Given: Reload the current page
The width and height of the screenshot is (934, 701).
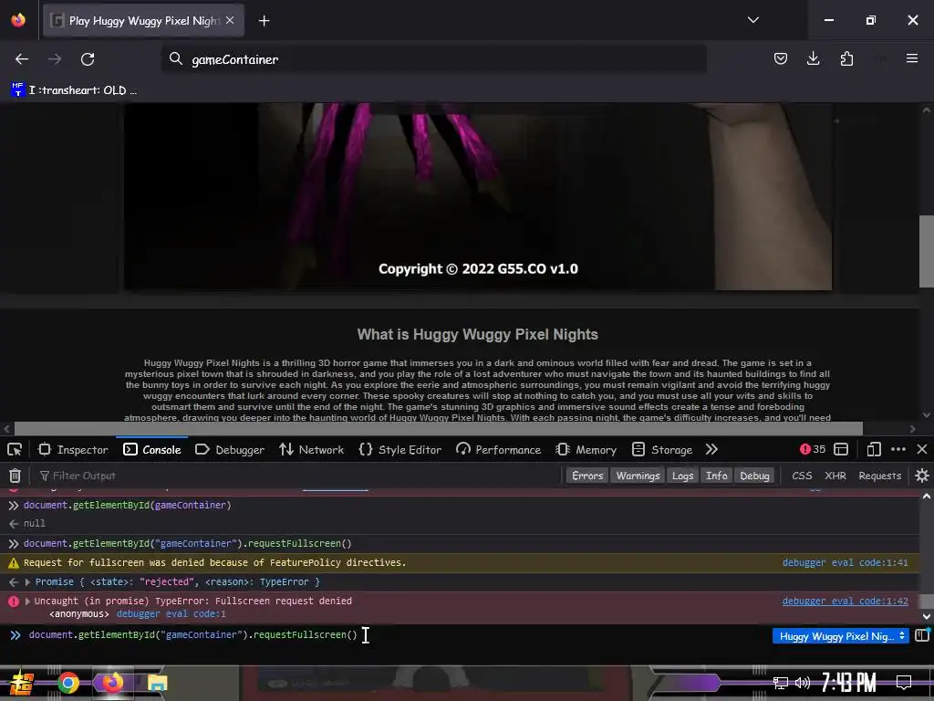Looking at the screenshot, I should (88, 59).
